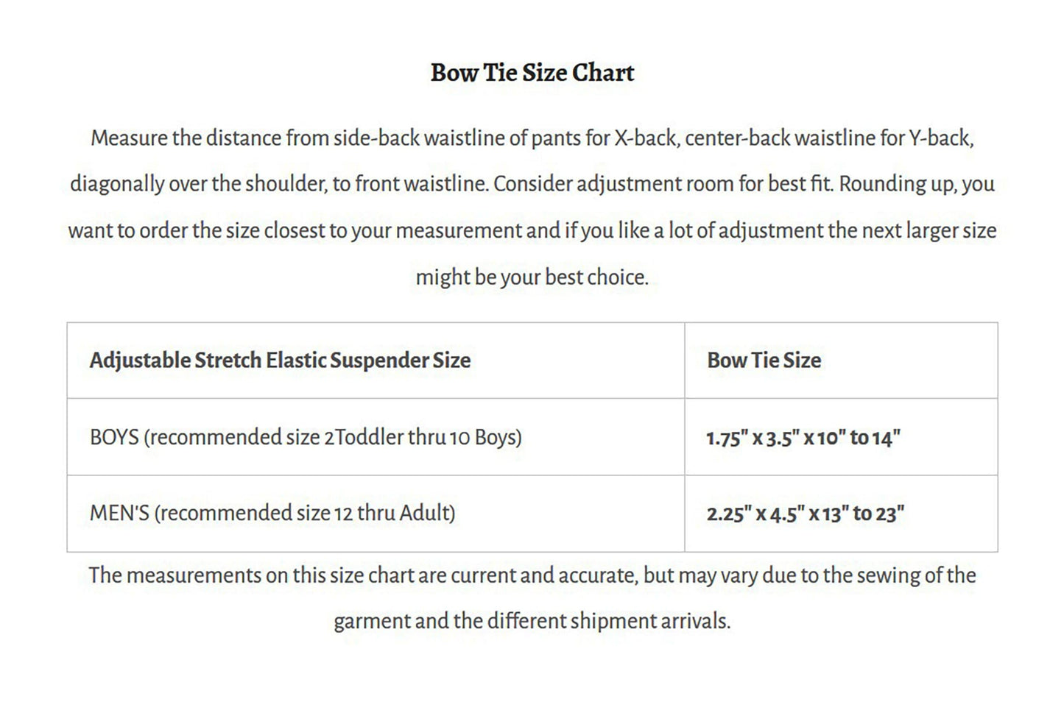Click the "Consider adjustment room for best fit" sentence

tap(663, 184)
